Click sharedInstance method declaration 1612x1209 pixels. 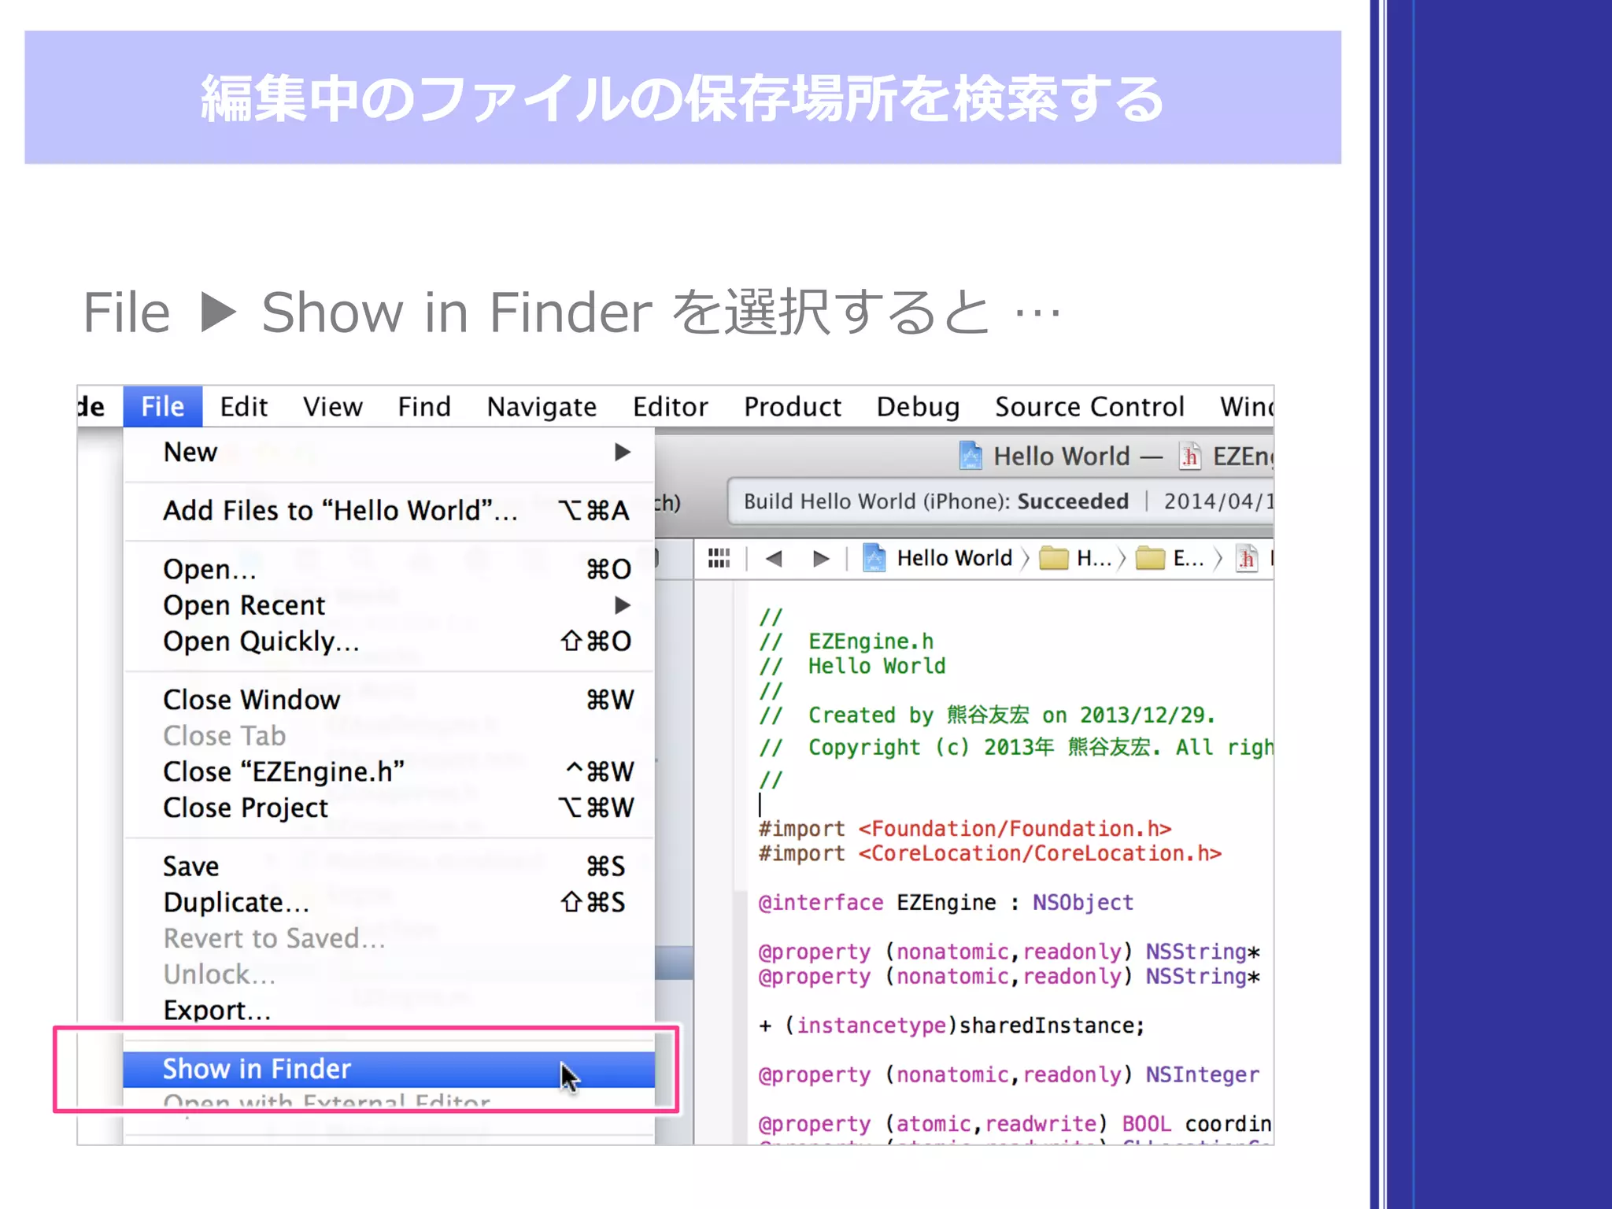pos(952,1026)
